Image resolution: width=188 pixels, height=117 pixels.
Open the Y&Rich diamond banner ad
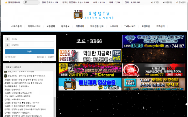[154, 41]
